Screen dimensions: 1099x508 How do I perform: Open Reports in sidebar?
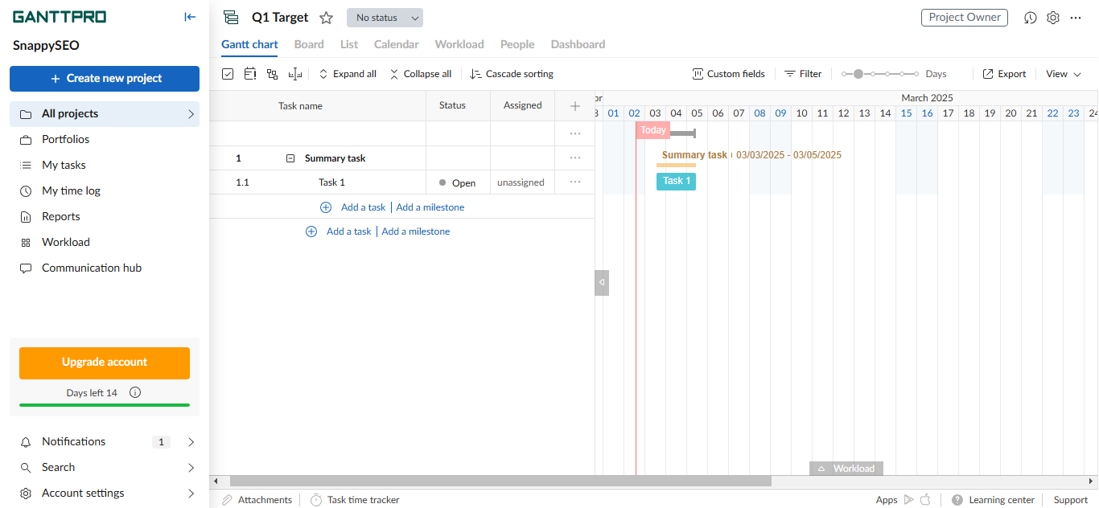pos(61,217)
